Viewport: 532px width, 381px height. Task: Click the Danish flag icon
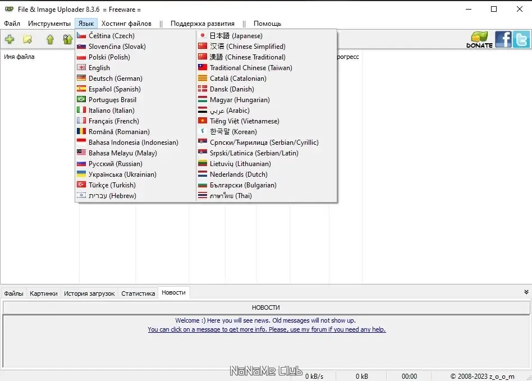point(203,89)
